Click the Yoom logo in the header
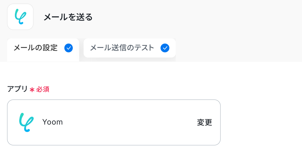This screenshot has width=302, height=153. click(20, 17)
